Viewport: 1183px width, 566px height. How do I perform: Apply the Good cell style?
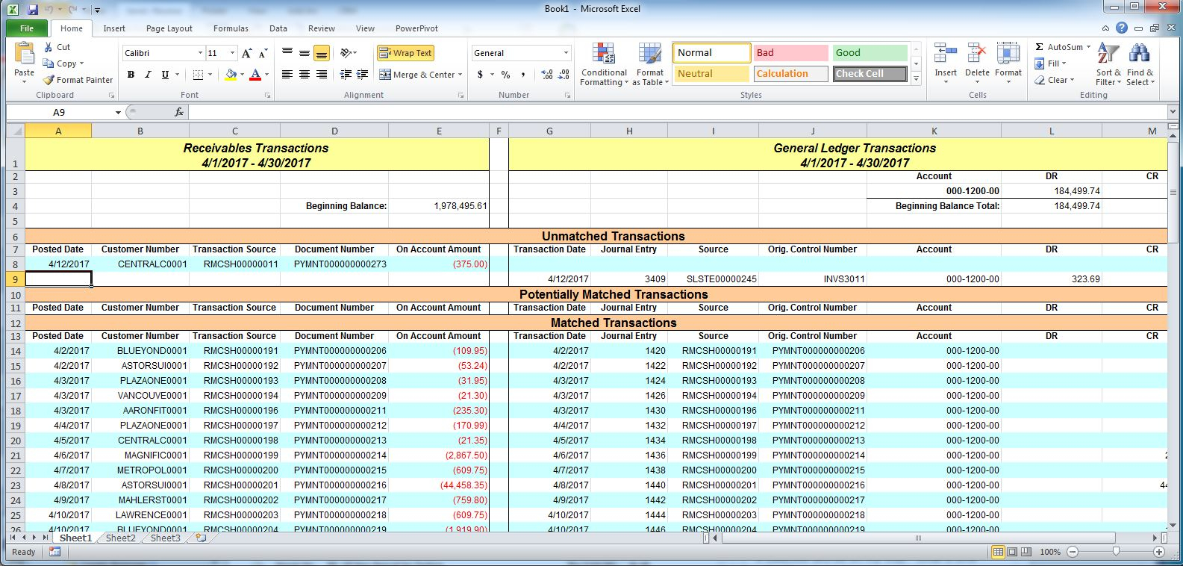870,53
